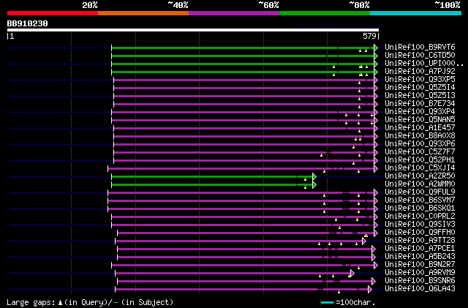This screenshot has width=468, height=308.
Task: Select the UniRef100_Q5Z5I4 label
Action: pos(420,88)
